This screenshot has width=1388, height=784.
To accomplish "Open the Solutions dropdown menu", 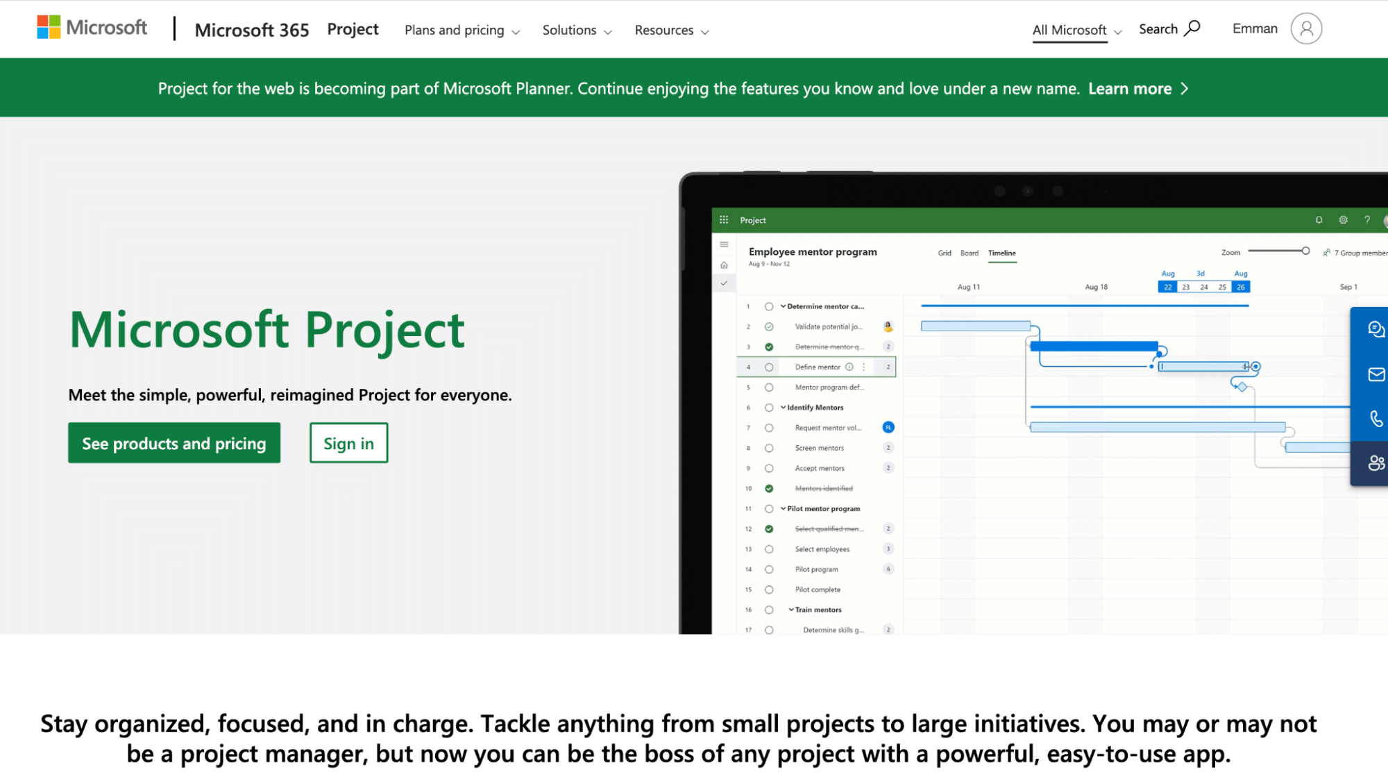I will click(x=577, y=31).
